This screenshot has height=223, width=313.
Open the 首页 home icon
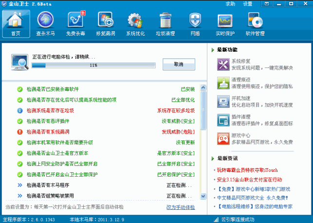(16, 24)
